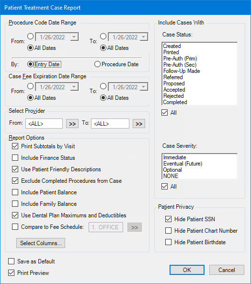Click the Select Columns... button

click(x=41, y=243)
